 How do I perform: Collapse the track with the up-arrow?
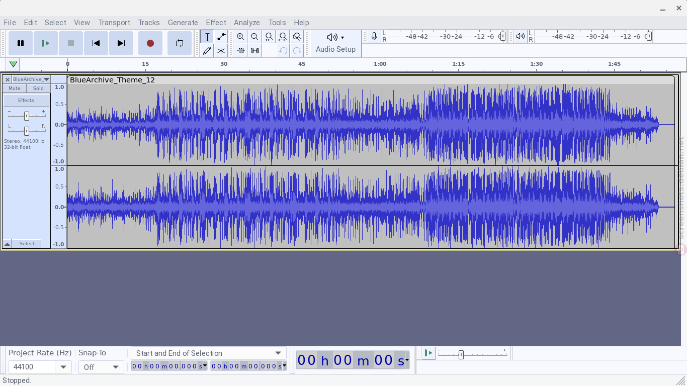[8, 244]
